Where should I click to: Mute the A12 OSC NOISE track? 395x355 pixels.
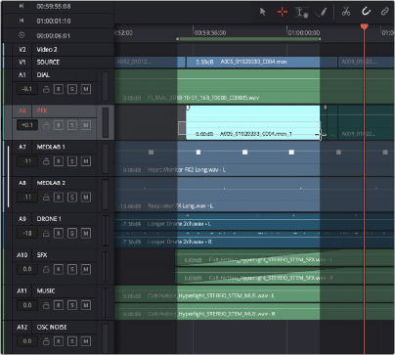click(x=86, y=341)
